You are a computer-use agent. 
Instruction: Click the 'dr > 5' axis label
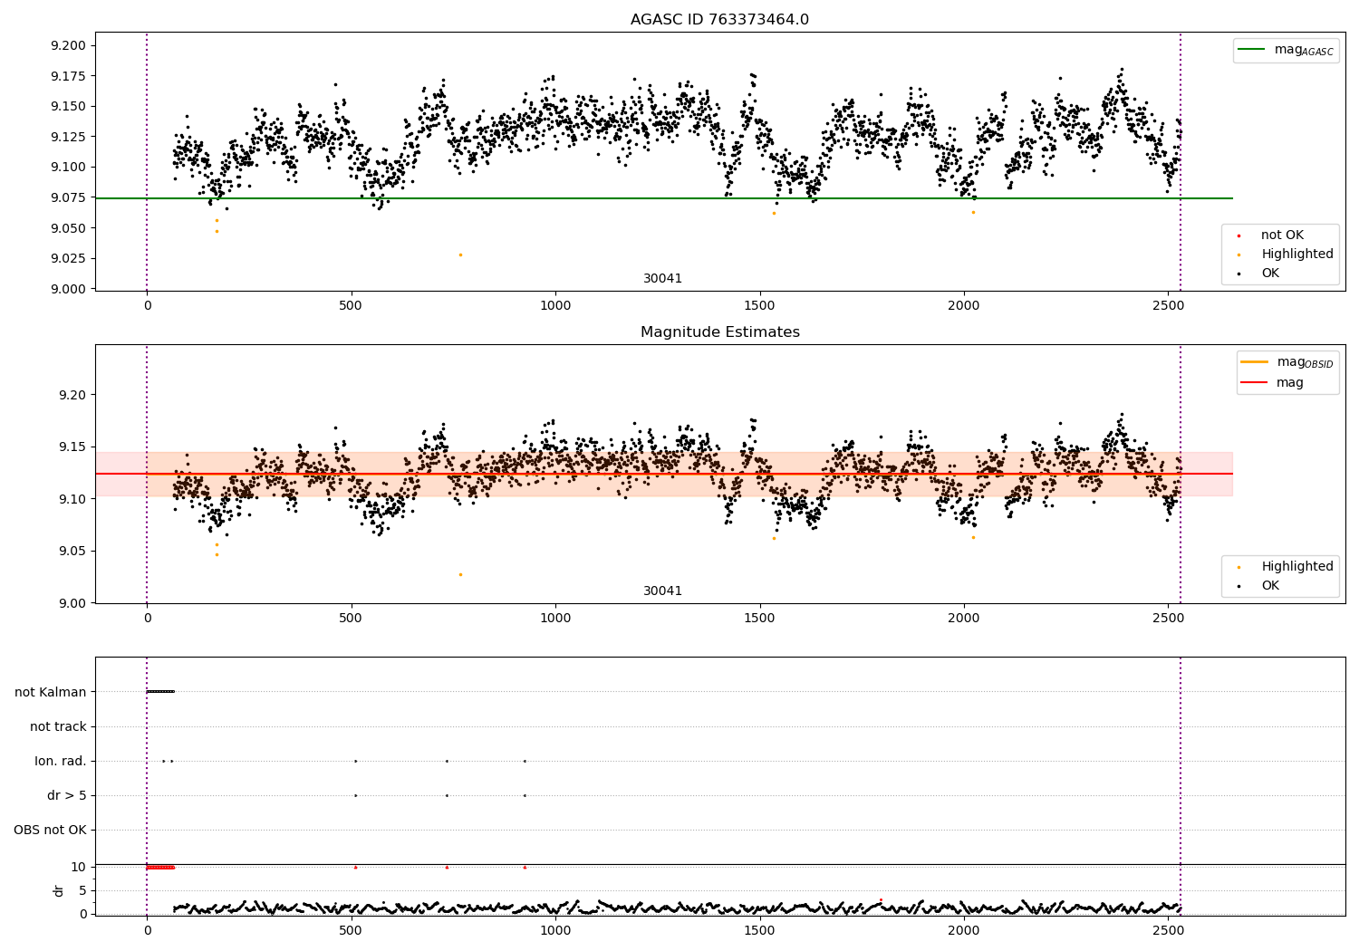[67, 795]
